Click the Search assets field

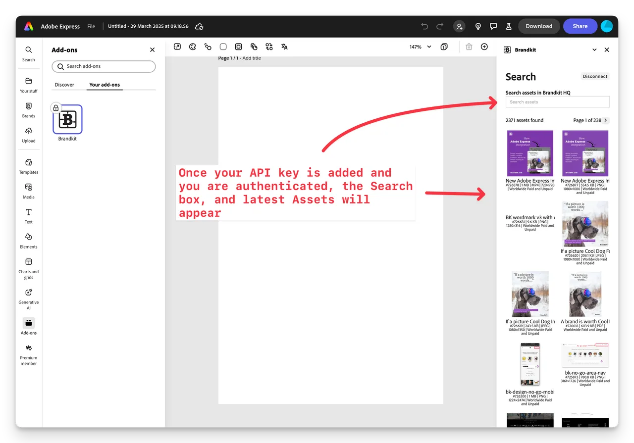coord(557,102)
